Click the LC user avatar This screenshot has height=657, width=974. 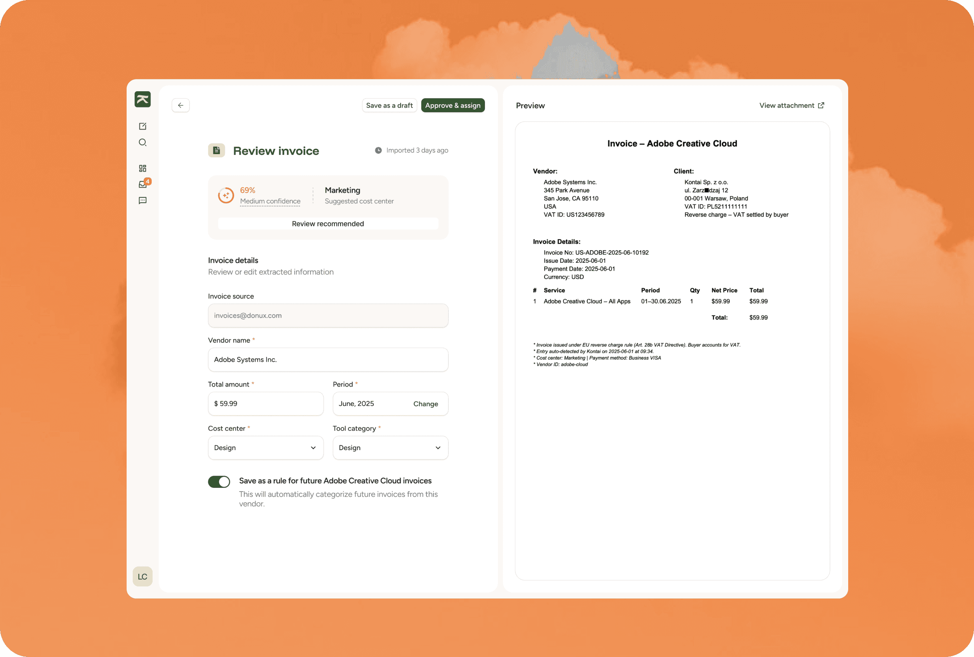pos(142,577)
